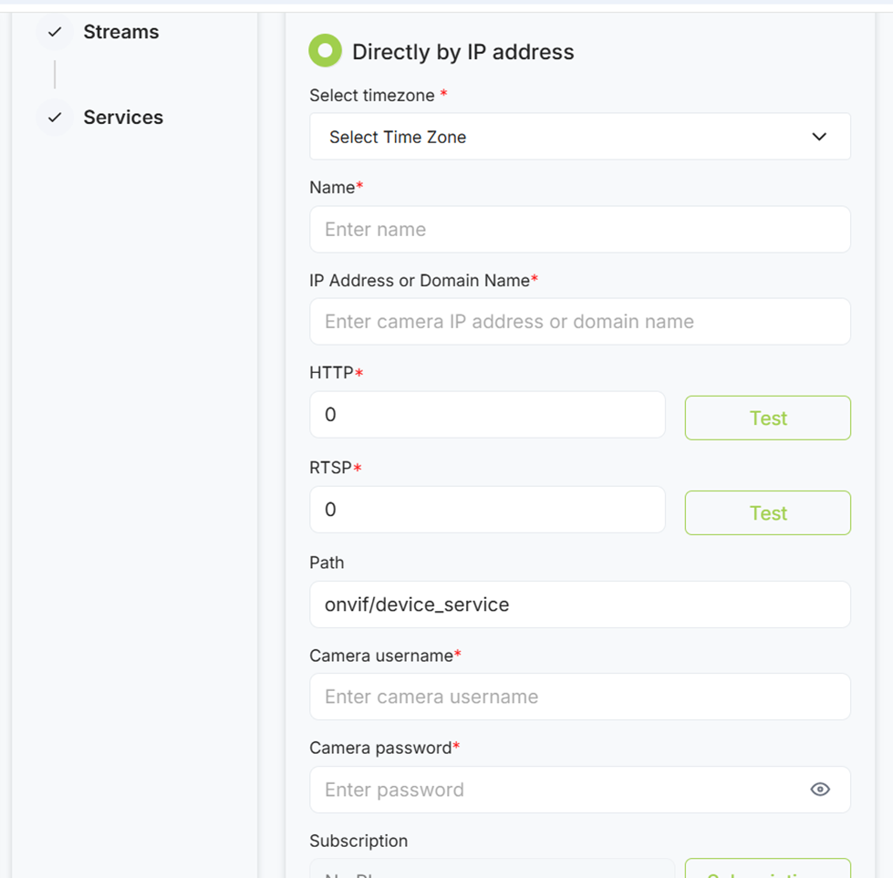The image size is (893, 878).
Task: Click the Subscription button at the bottom
Action: 767,870
